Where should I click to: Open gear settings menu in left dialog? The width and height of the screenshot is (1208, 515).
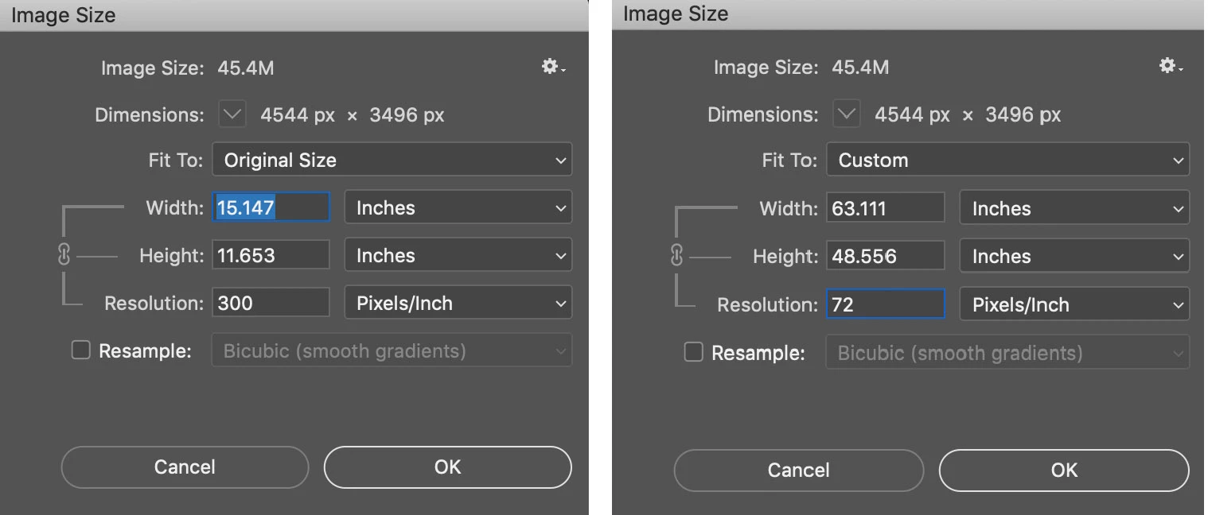[x=551, y=68]
